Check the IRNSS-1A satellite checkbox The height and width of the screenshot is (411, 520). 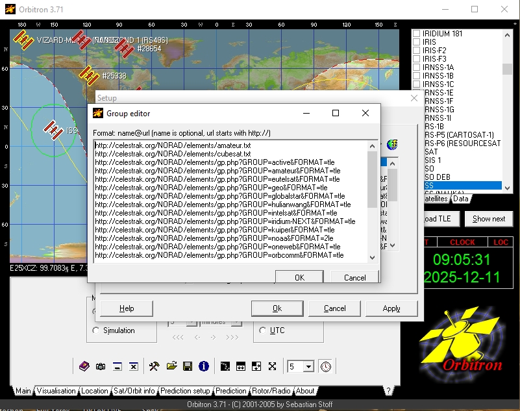pyautogui.click(x=417, y=68)
